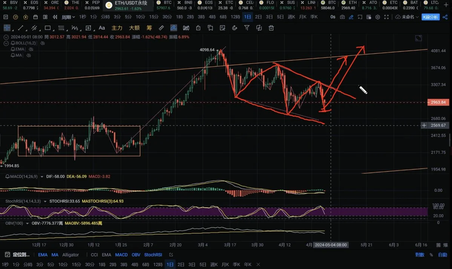Toggle visibility of EMA indicator eye

(31, 49)
